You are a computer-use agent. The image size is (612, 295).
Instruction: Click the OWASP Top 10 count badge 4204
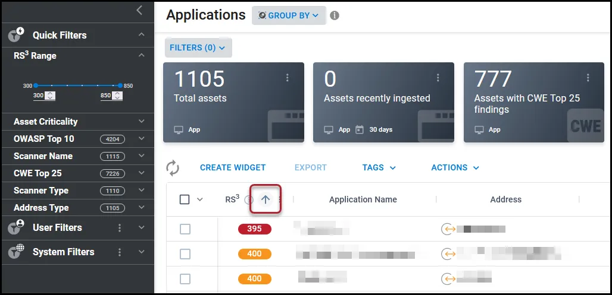[x=113, y=139]
